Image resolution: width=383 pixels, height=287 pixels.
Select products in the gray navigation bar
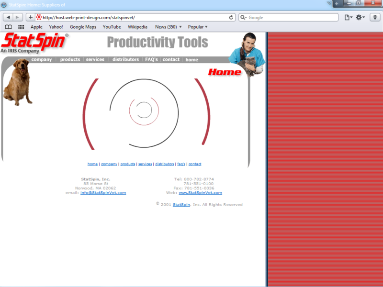(70, 59)
